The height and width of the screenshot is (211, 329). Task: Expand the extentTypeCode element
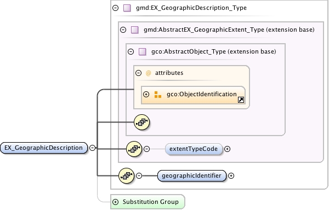click(227, 149)
